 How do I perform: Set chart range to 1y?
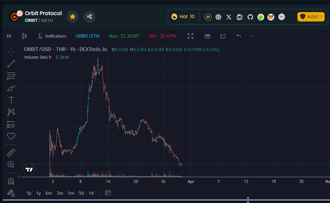coord(39,193)
